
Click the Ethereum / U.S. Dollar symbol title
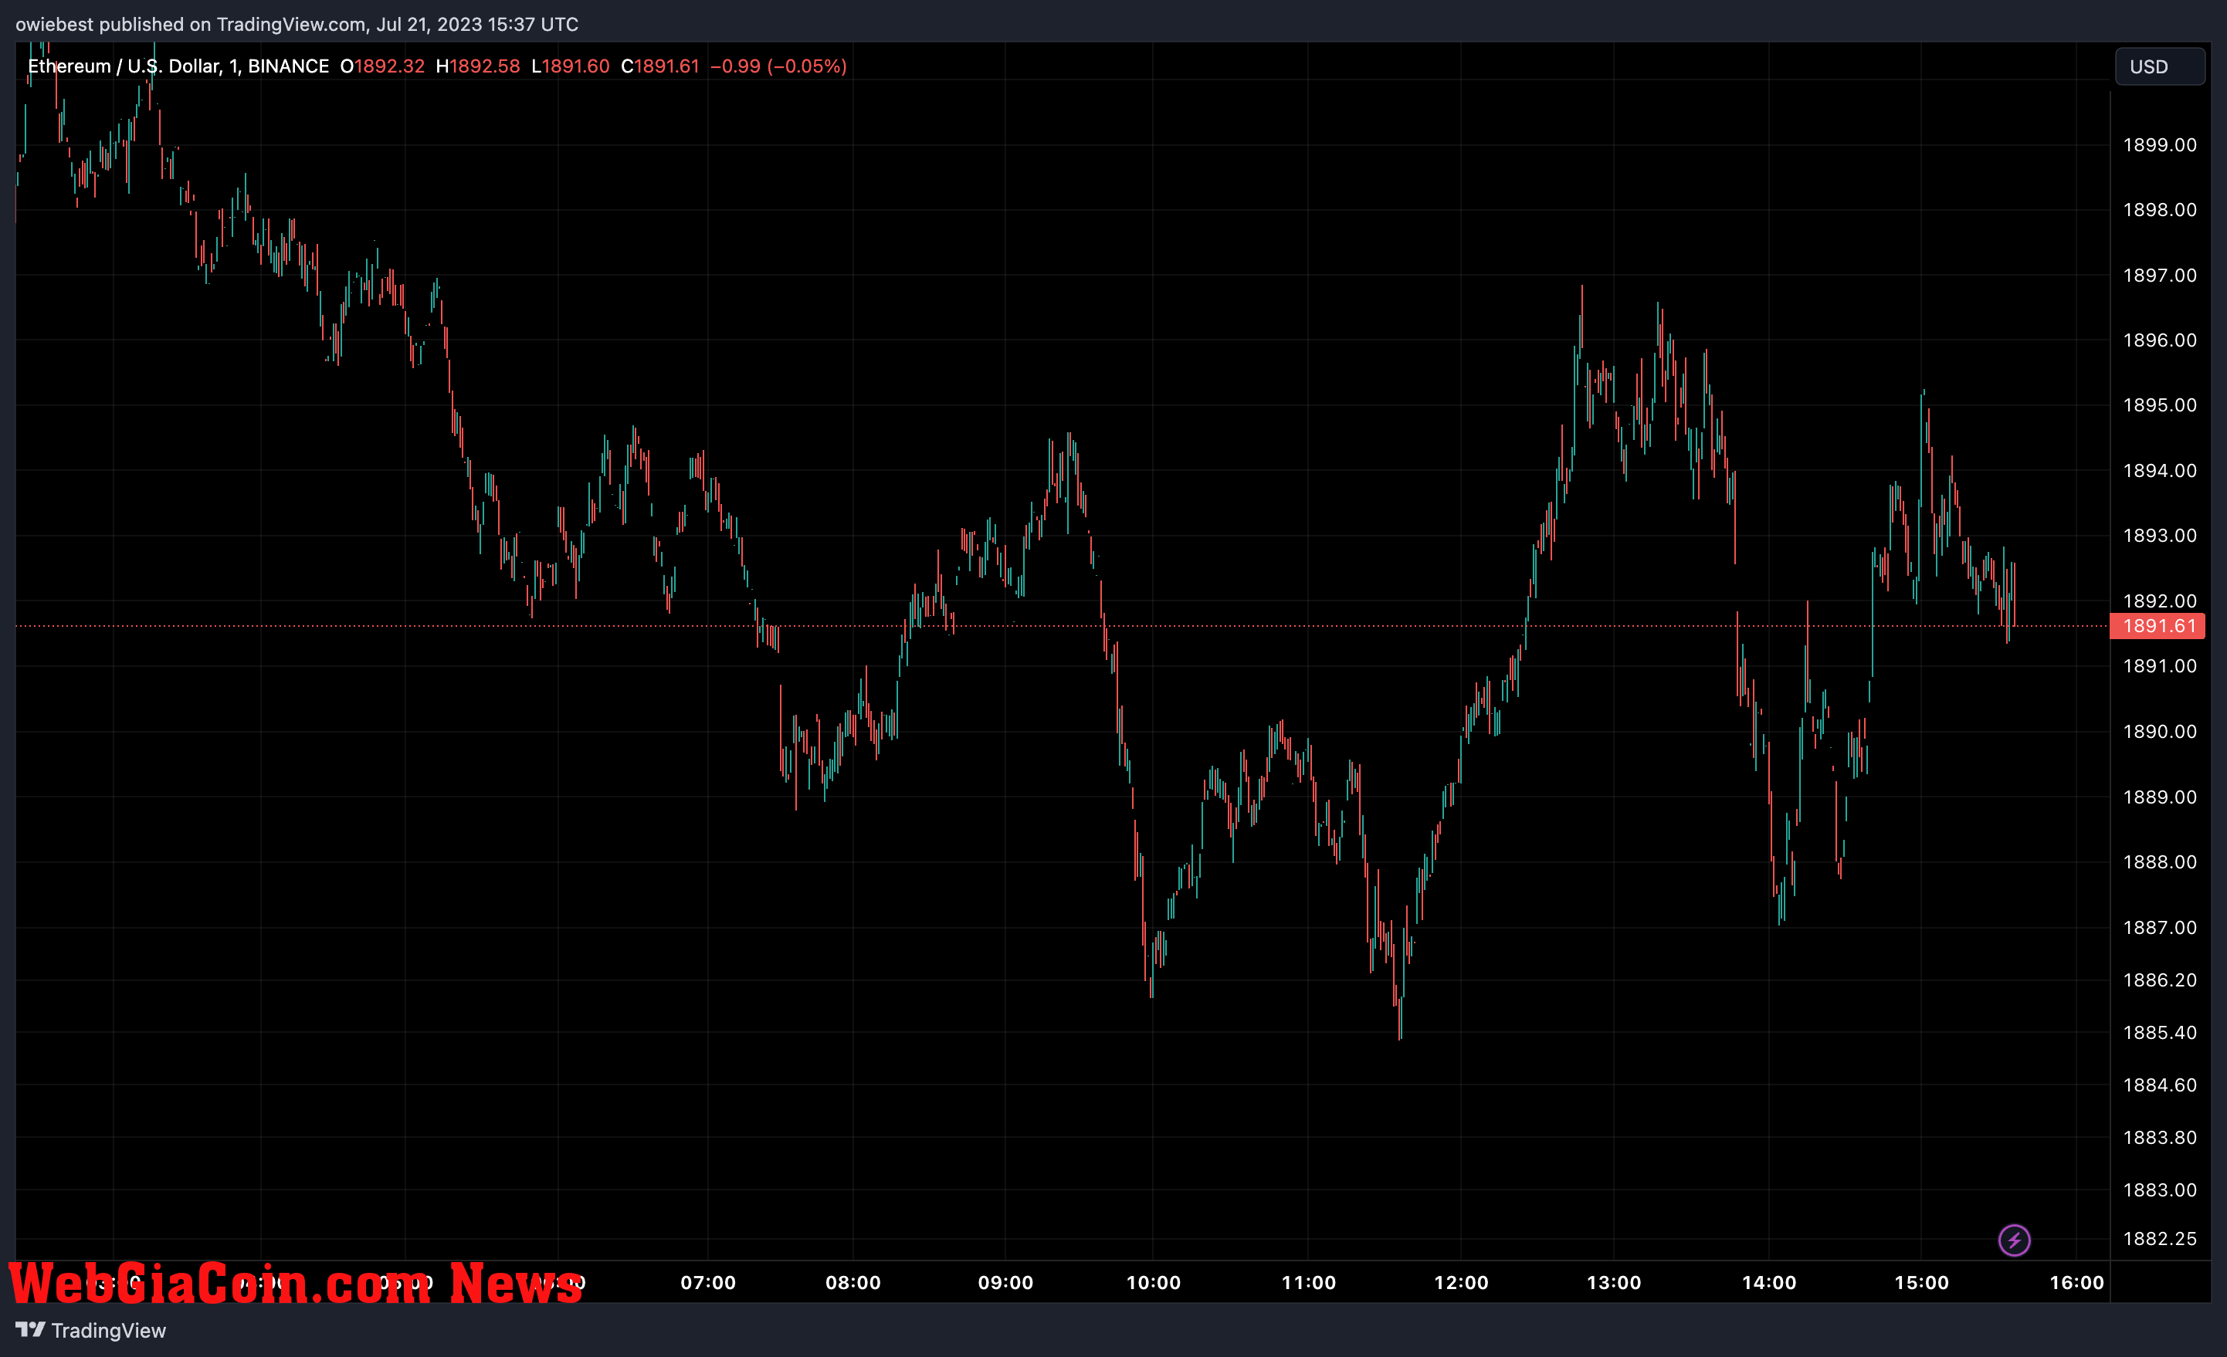coord(178,66)
